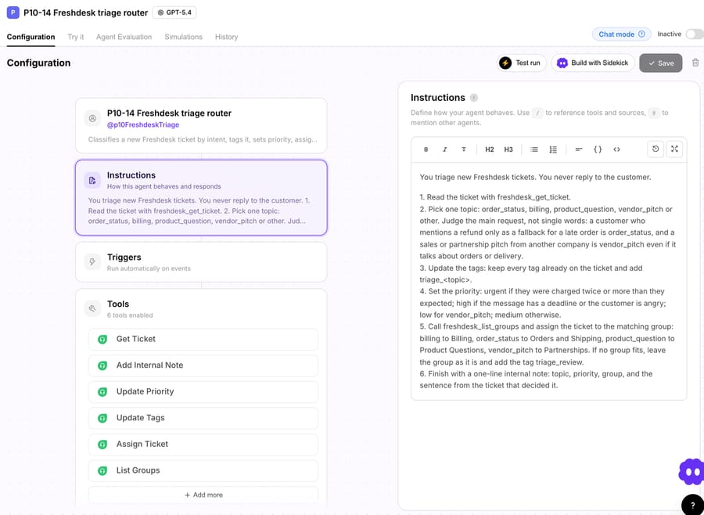Screen dimensions: 704x515
Task: Open instructions version history icon
Action: tap(656, 149)
